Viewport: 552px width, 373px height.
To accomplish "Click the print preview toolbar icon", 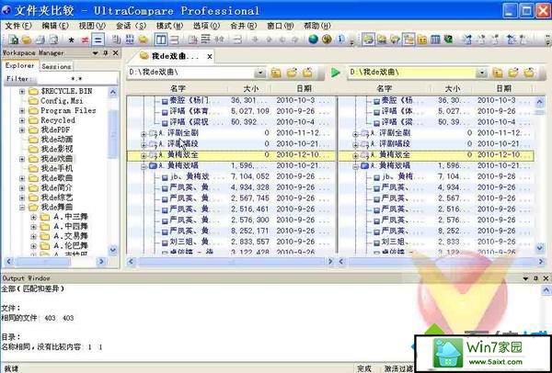I will [53, 40].
